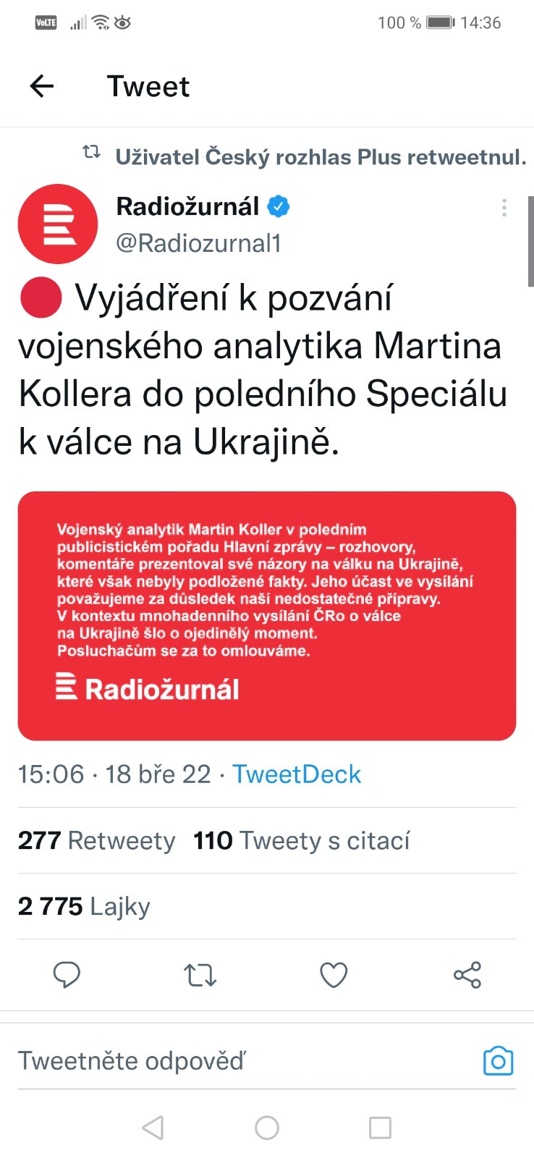Screen dimensions: 534x1158
Task: Open the TweetDeck source link
Action: (297, 774)
